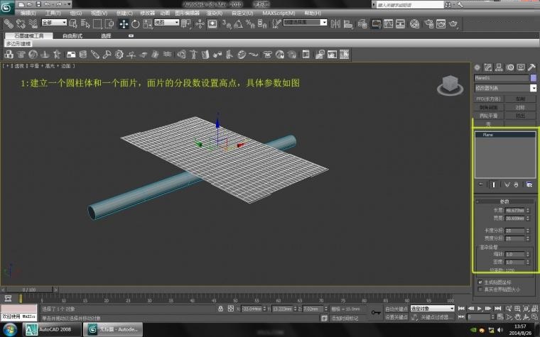
Task: Toggle the 生成贴图坐标 checkbox
Action: point(480,282)
